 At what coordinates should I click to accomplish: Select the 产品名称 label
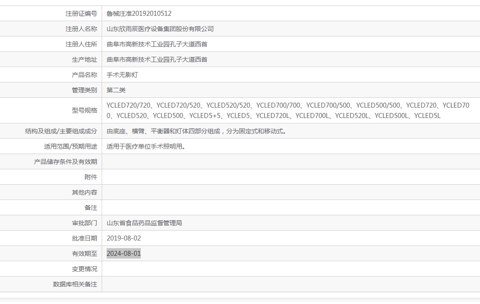85,75
